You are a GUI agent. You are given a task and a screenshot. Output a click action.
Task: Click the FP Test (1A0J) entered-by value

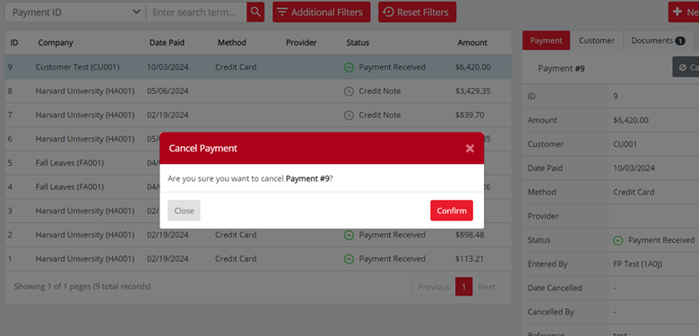click(637, 263)
